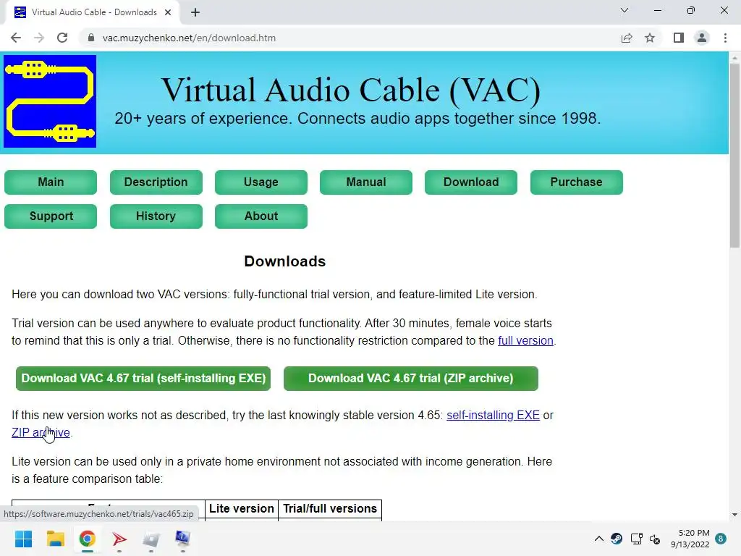
Task: Open the red arrow app in taskbar
Action: point(119,539)
